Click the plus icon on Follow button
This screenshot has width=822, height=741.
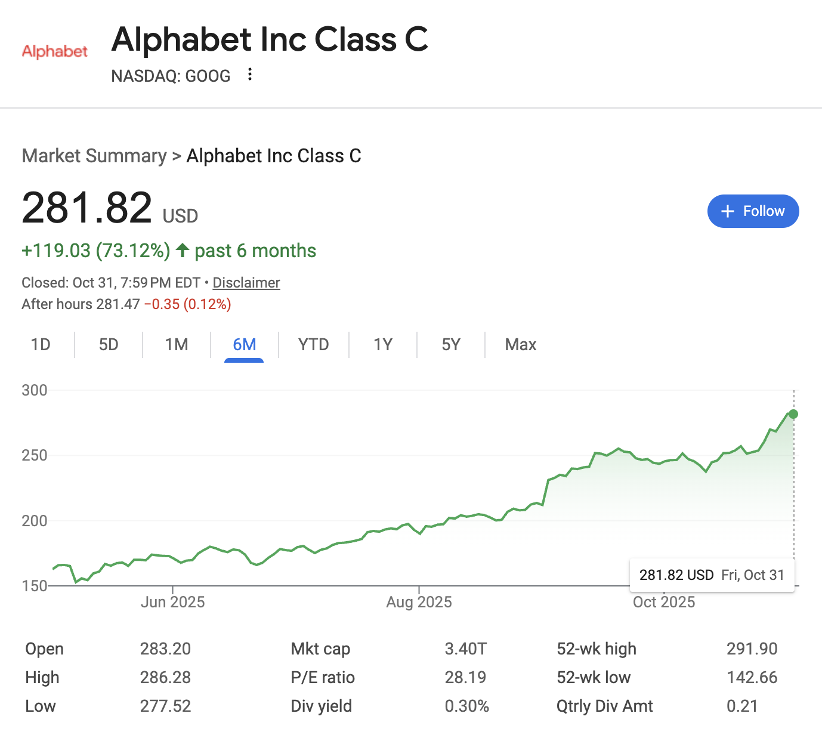(x=727, y=211)
